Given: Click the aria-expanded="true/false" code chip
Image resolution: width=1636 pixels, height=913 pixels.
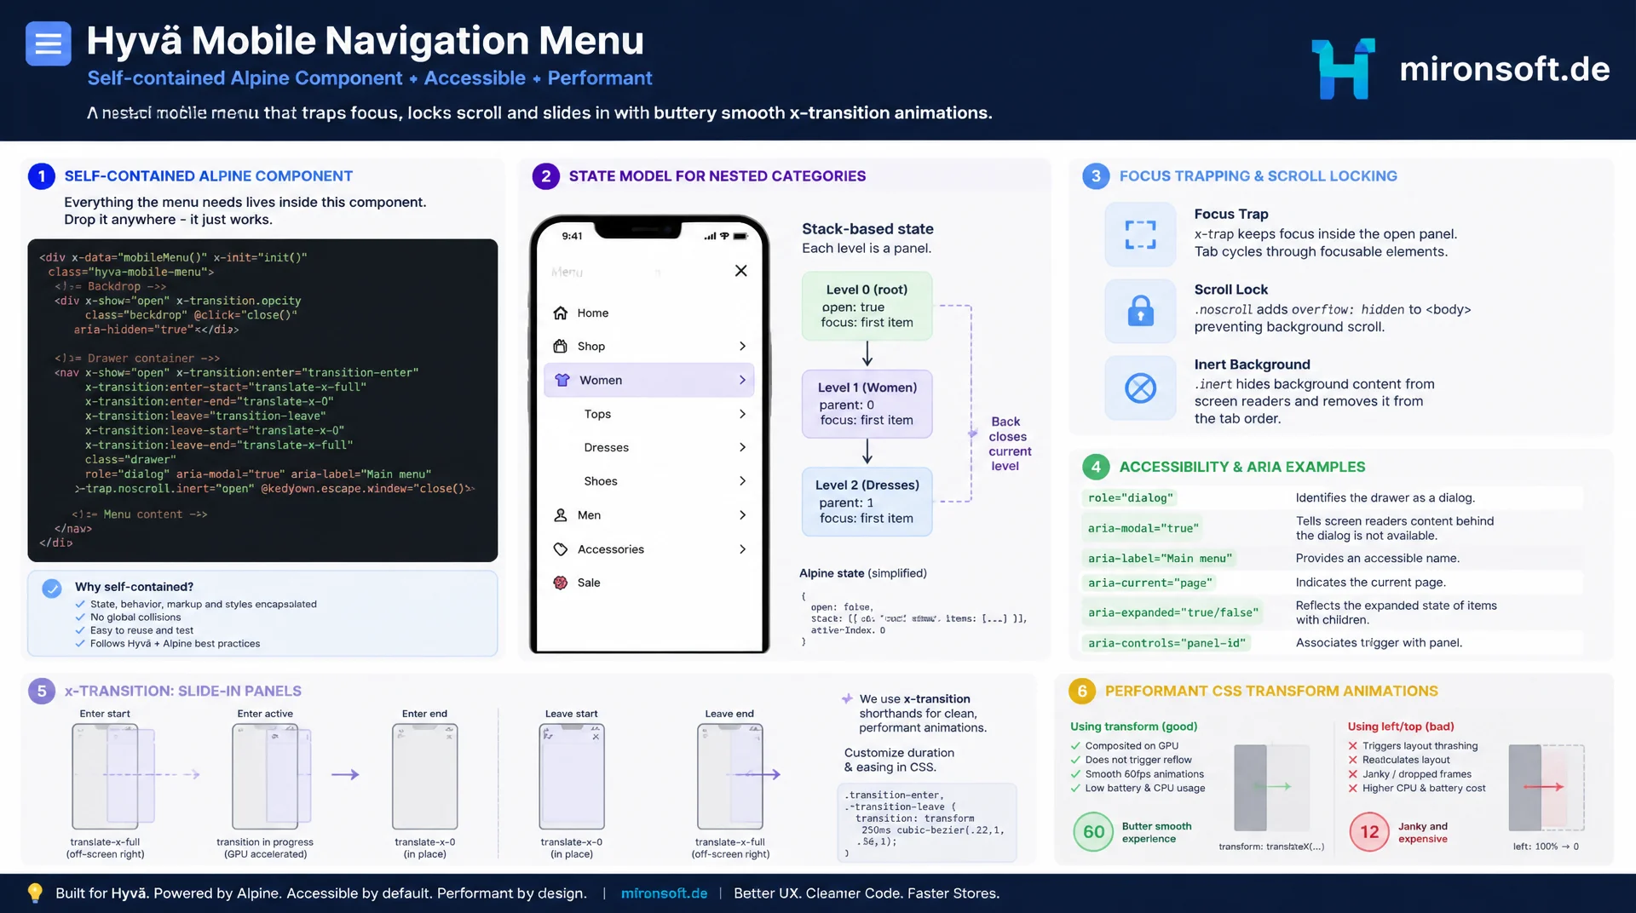Looking at the screenshot, I should (x=1172, y=612).
